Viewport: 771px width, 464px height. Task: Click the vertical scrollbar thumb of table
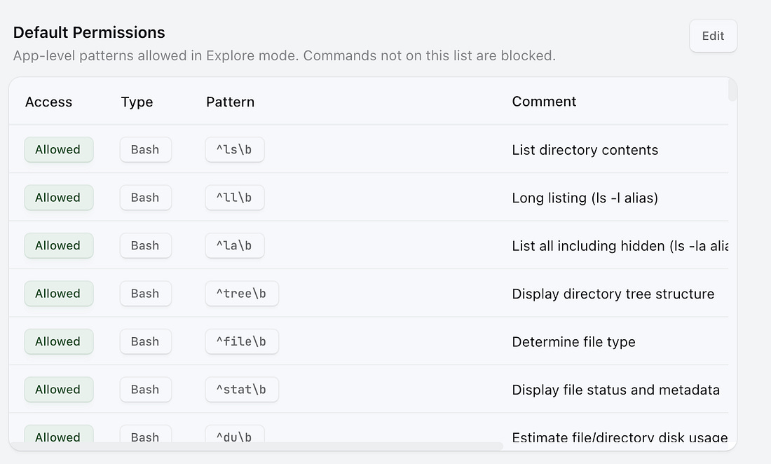click(732, 91)
